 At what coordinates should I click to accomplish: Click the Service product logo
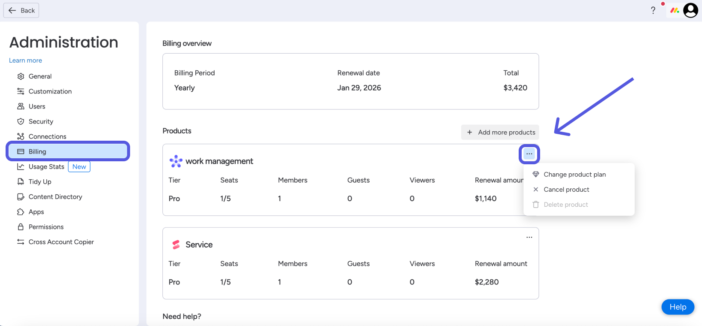tap(176, 244)
